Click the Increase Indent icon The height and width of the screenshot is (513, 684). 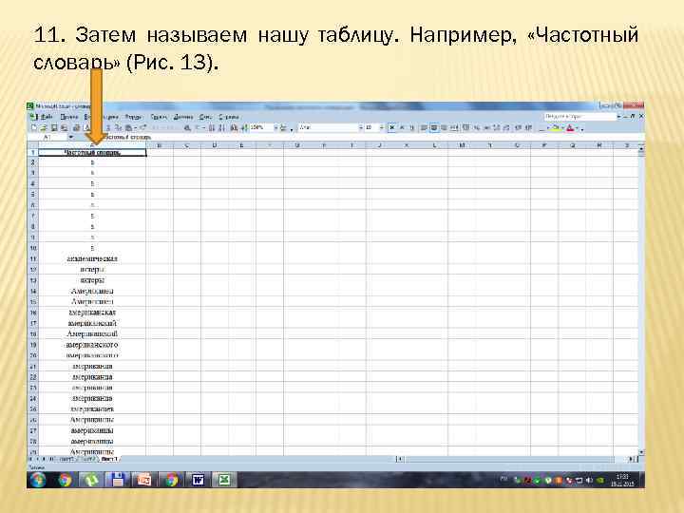[x=529, y=127]
